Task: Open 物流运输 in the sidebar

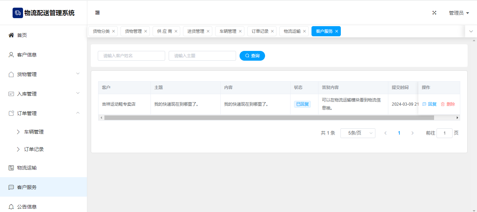Action: pyautogui.click(x=27, y=168)
